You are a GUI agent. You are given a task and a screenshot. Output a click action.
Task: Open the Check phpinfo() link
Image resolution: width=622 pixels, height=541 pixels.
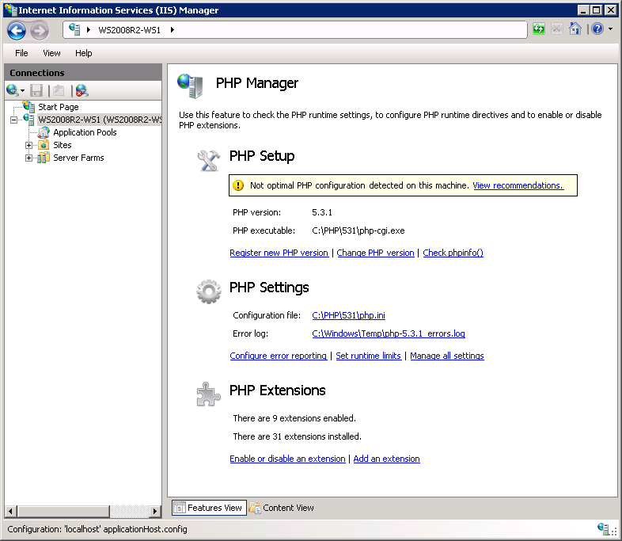tap(453, 253)
